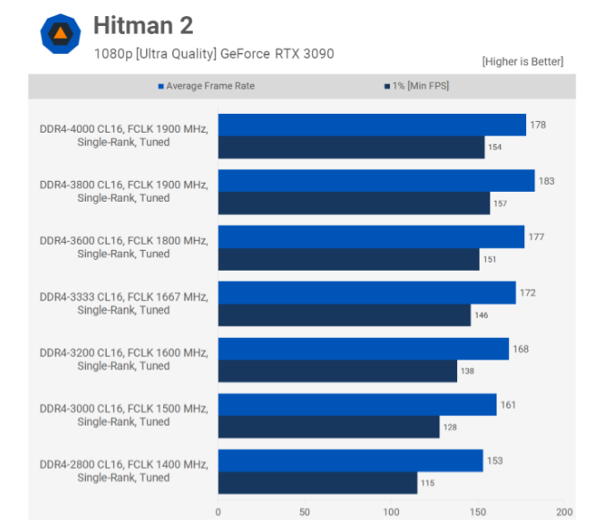This screenshot has width=605, height=528.
Task: Click the '1% [Min FPS]' legend label
Action: [420, 86]
